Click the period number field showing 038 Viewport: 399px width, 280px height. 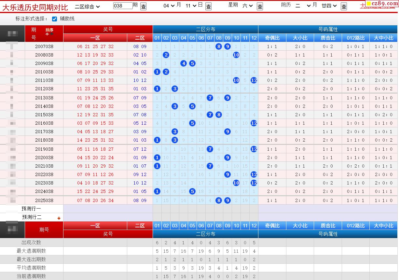coord(123,6)
